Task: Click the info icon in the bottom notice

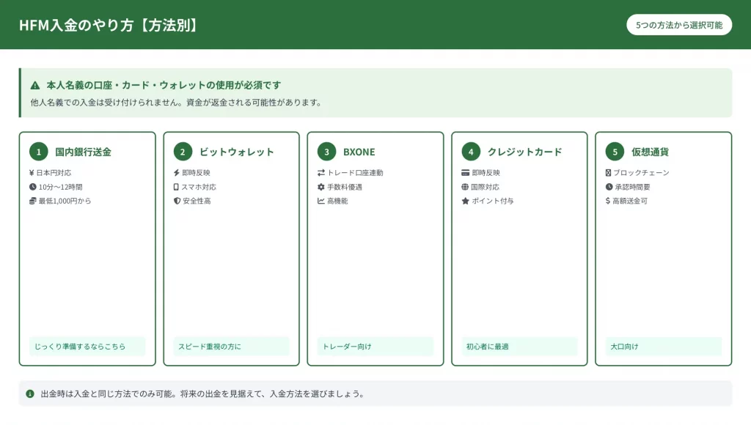Action: [x=30, y=393]
